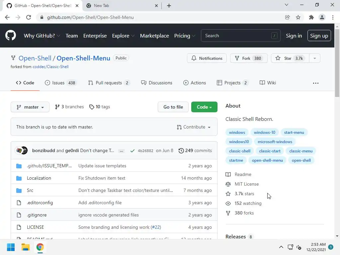Screen dimensions: 340x255
Task: Switch to the Pull requests tab
Action: [109, 83]
